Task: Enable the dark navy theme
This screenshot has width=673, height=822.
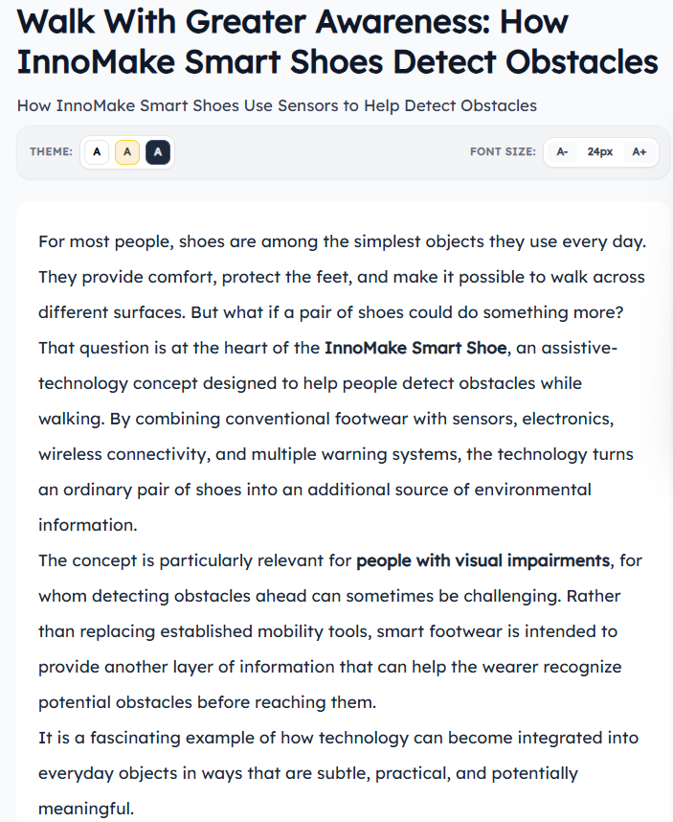Action: click(x=158, y=152)
